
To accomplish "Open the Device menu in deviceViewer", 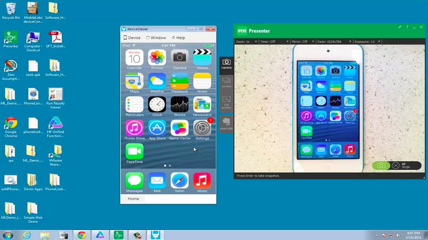I will point(132,37).
